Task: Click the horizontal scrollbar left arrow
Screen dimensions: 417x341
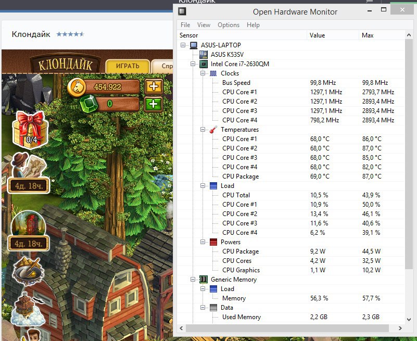Action: click(x=181, y=328)
